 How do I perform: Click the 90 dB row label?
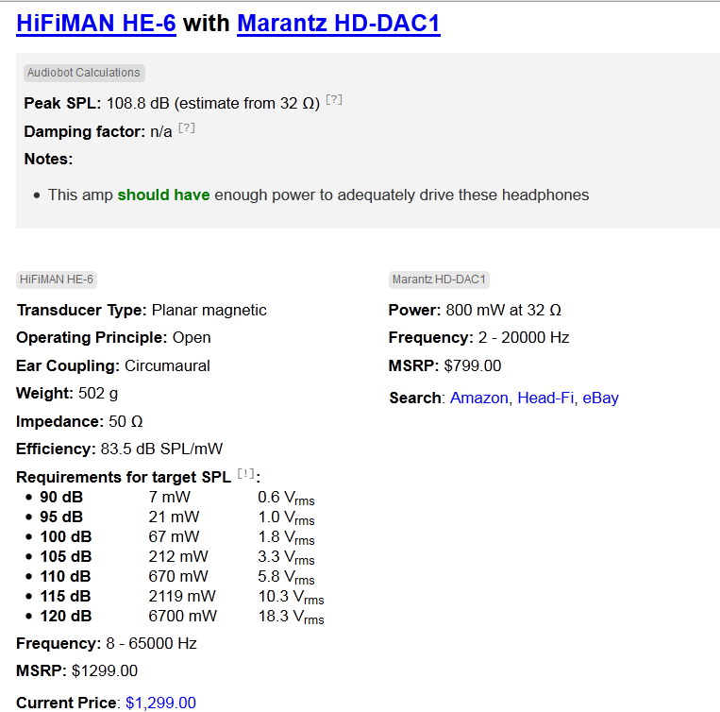click(61, 497)
